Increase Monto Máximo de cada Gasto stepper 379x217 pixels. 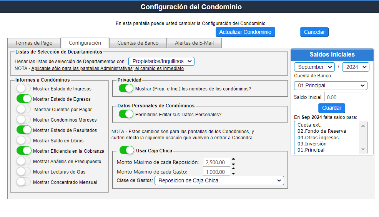[x=233, y=169]
